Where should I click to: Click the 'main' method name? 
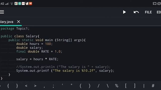[x=49, y=40]
